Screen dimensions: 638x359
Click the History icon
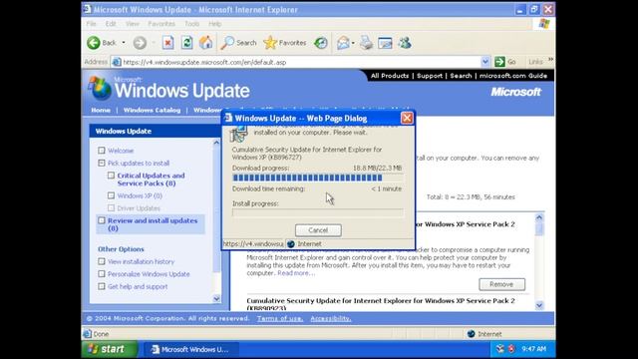pos(321,43)
